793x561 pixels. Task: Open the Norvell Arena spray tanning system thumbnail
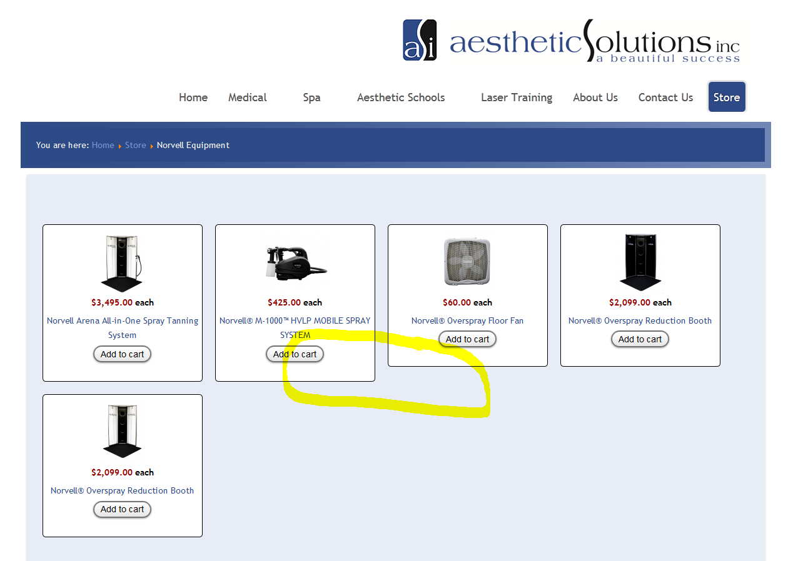pyautogui.click(x=123, y=263)
